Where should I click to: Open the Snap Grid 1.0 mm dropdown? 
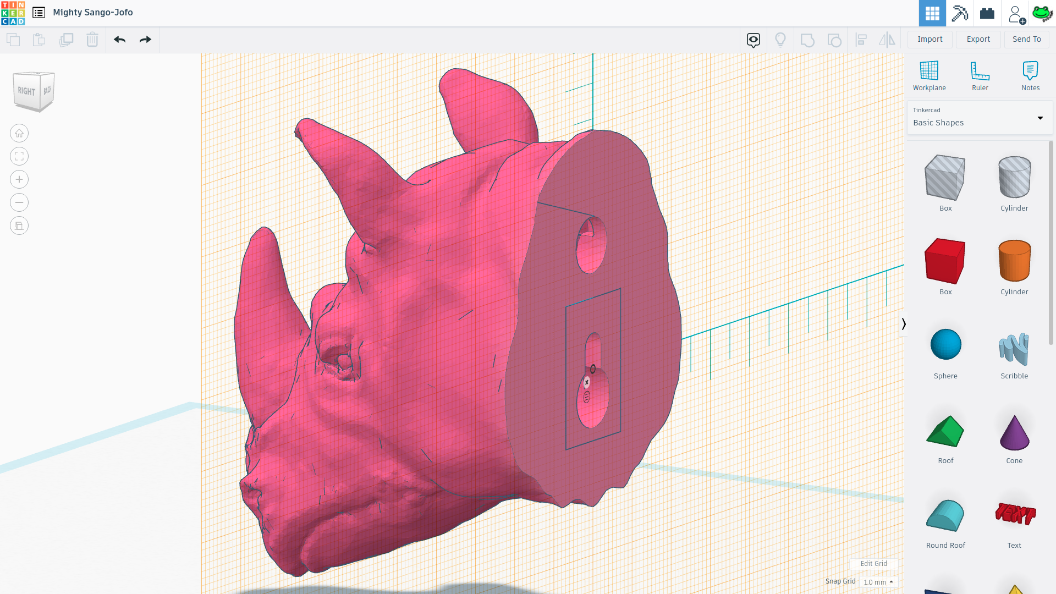[x=878, y=582]
